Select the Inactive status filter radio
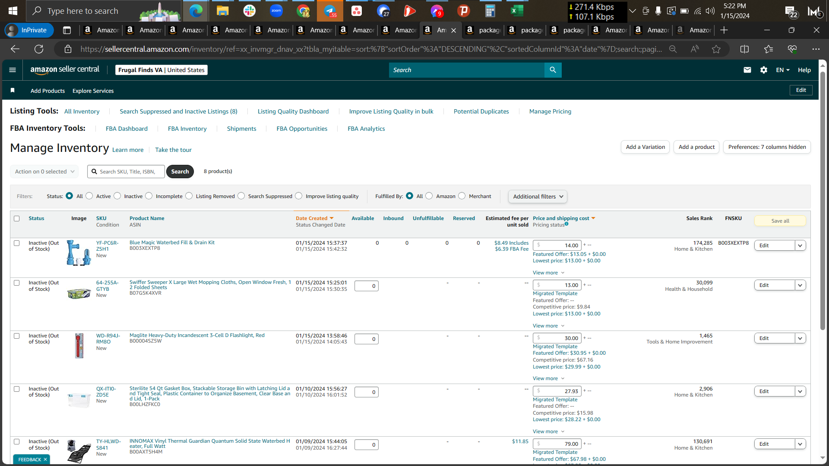829x466 pixels. tap(117, 196)
